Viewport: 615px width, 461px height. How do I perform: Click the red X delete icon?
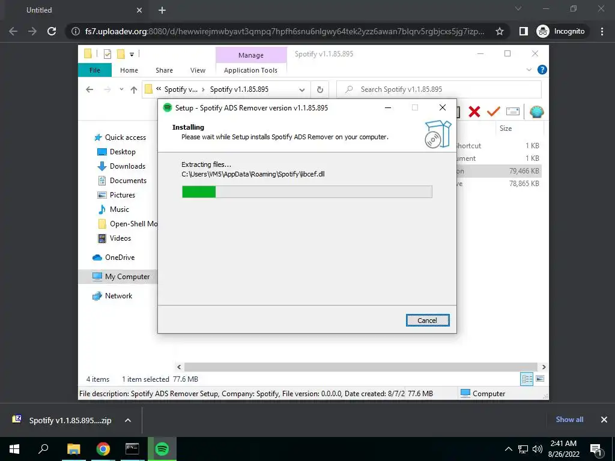pos(474,112)
